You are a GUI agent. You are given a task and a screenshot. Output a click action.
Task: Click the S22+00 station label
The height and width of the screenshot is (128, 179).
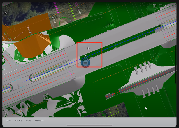click(x=29, y=30)
